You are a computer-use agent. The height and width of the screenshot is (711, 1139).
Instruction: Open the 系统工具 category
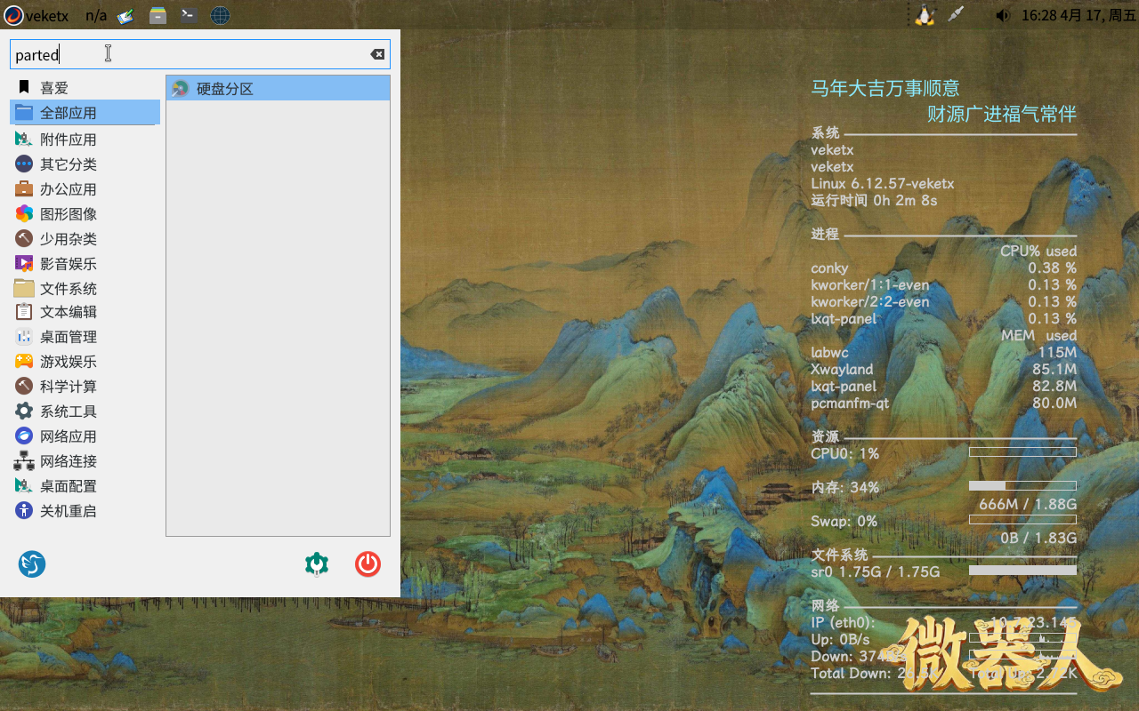pyautogui.click(x=68, y=411)
